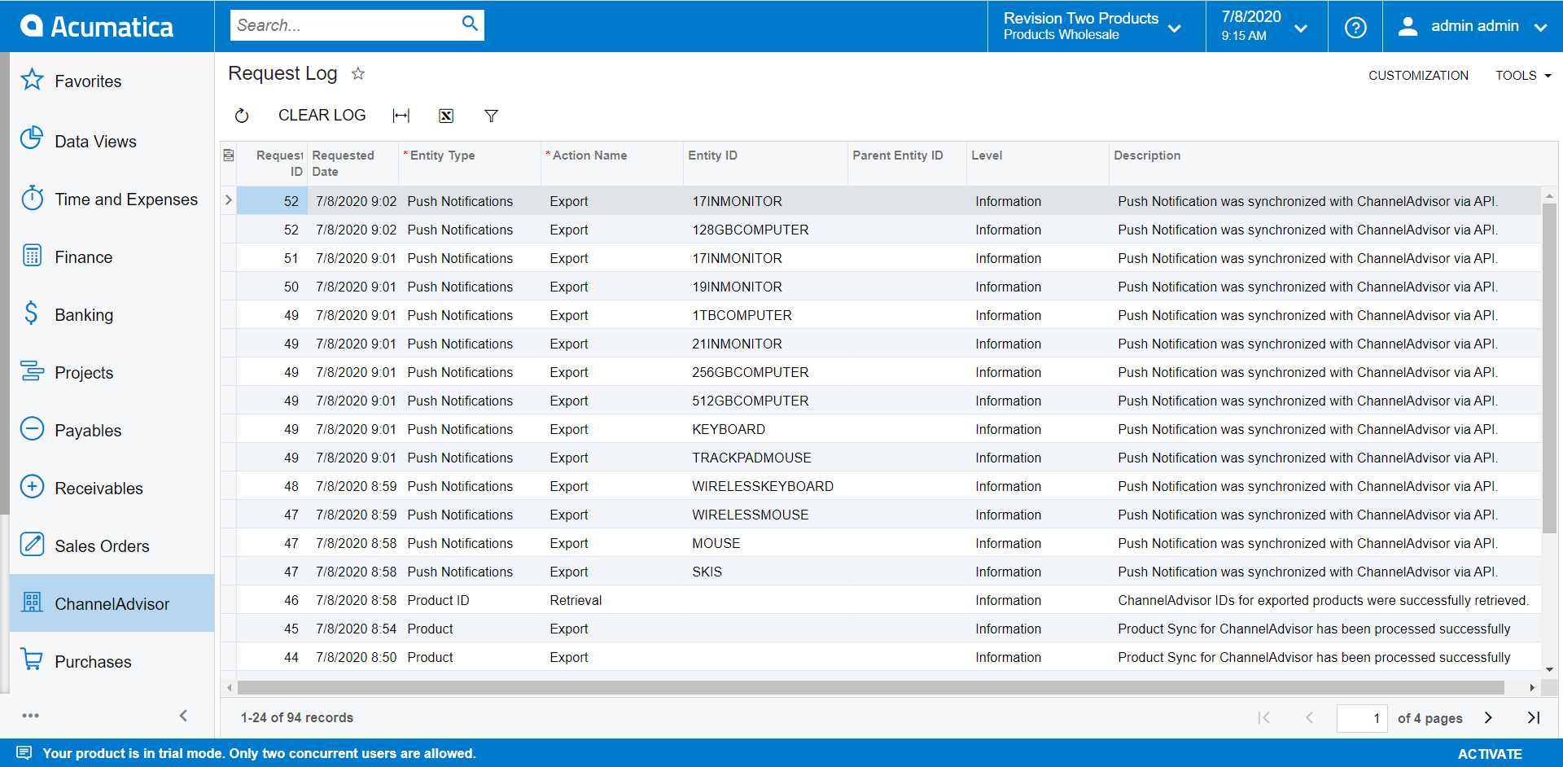Image resolution: width=1563 pixels, height=767 pixels.
Task: Open Time and Expenses stopwatch icon
Action: (x=32, y=198)
